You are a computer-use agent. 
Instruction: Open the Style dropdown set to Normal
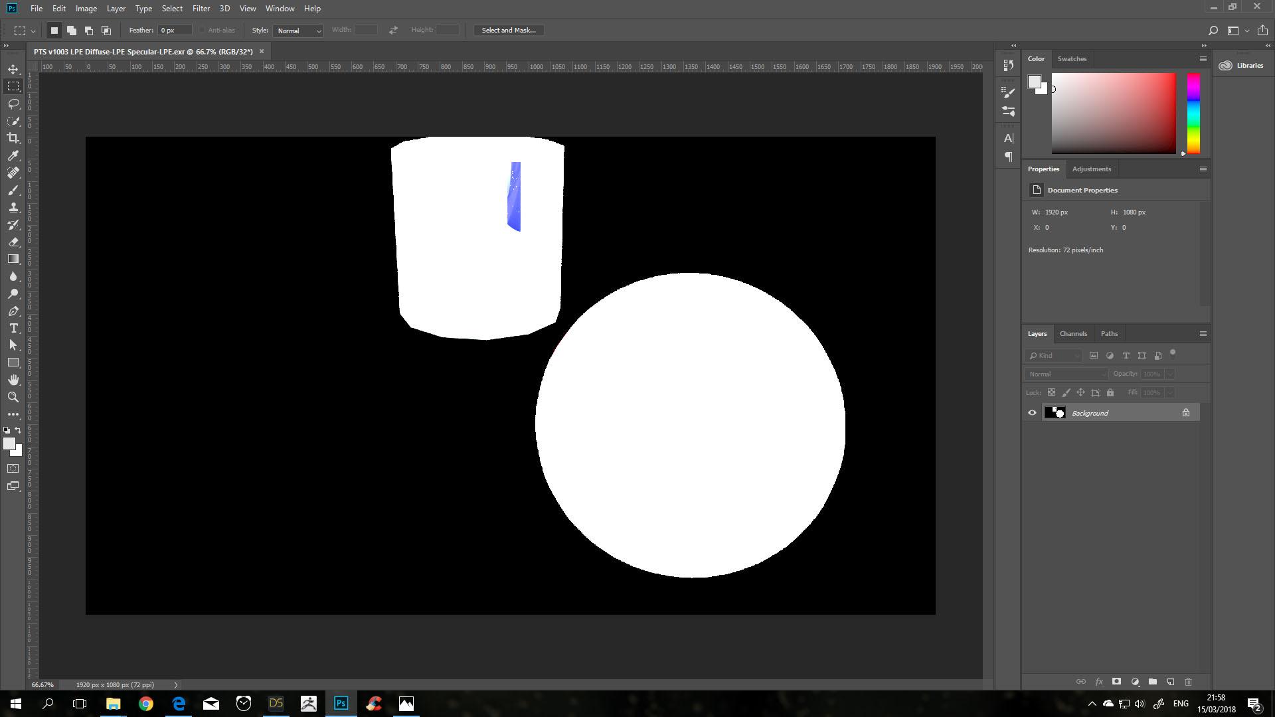(x=298, y=31)
